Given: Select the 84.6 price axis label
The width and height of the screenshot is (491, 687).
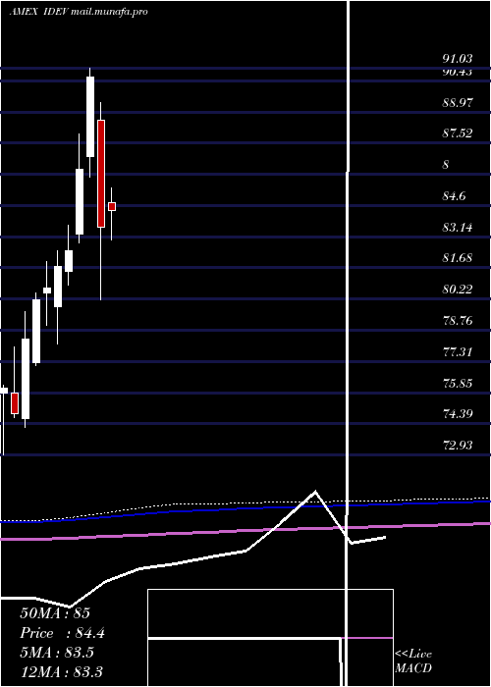Looking at the screenshot, I should pyautogui.click(x=454, y=196).
